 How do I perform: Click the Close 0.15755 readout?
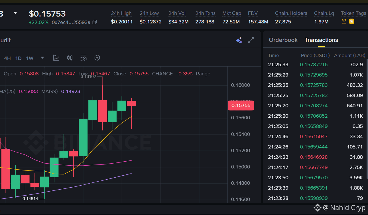(131, 74)
